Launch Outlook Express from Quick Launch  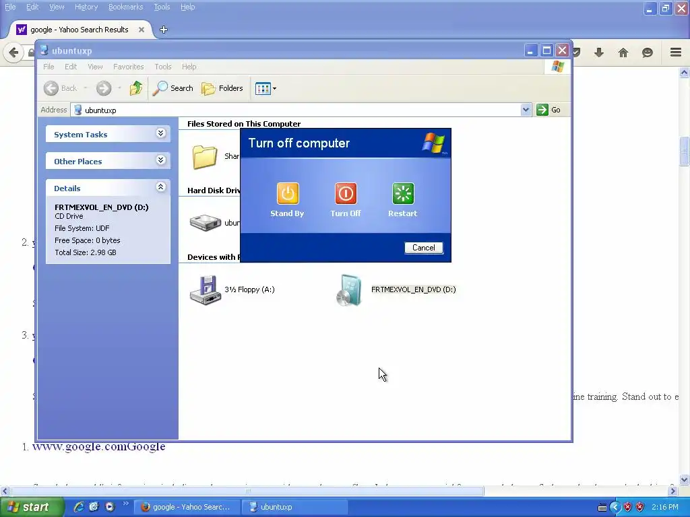94,507
